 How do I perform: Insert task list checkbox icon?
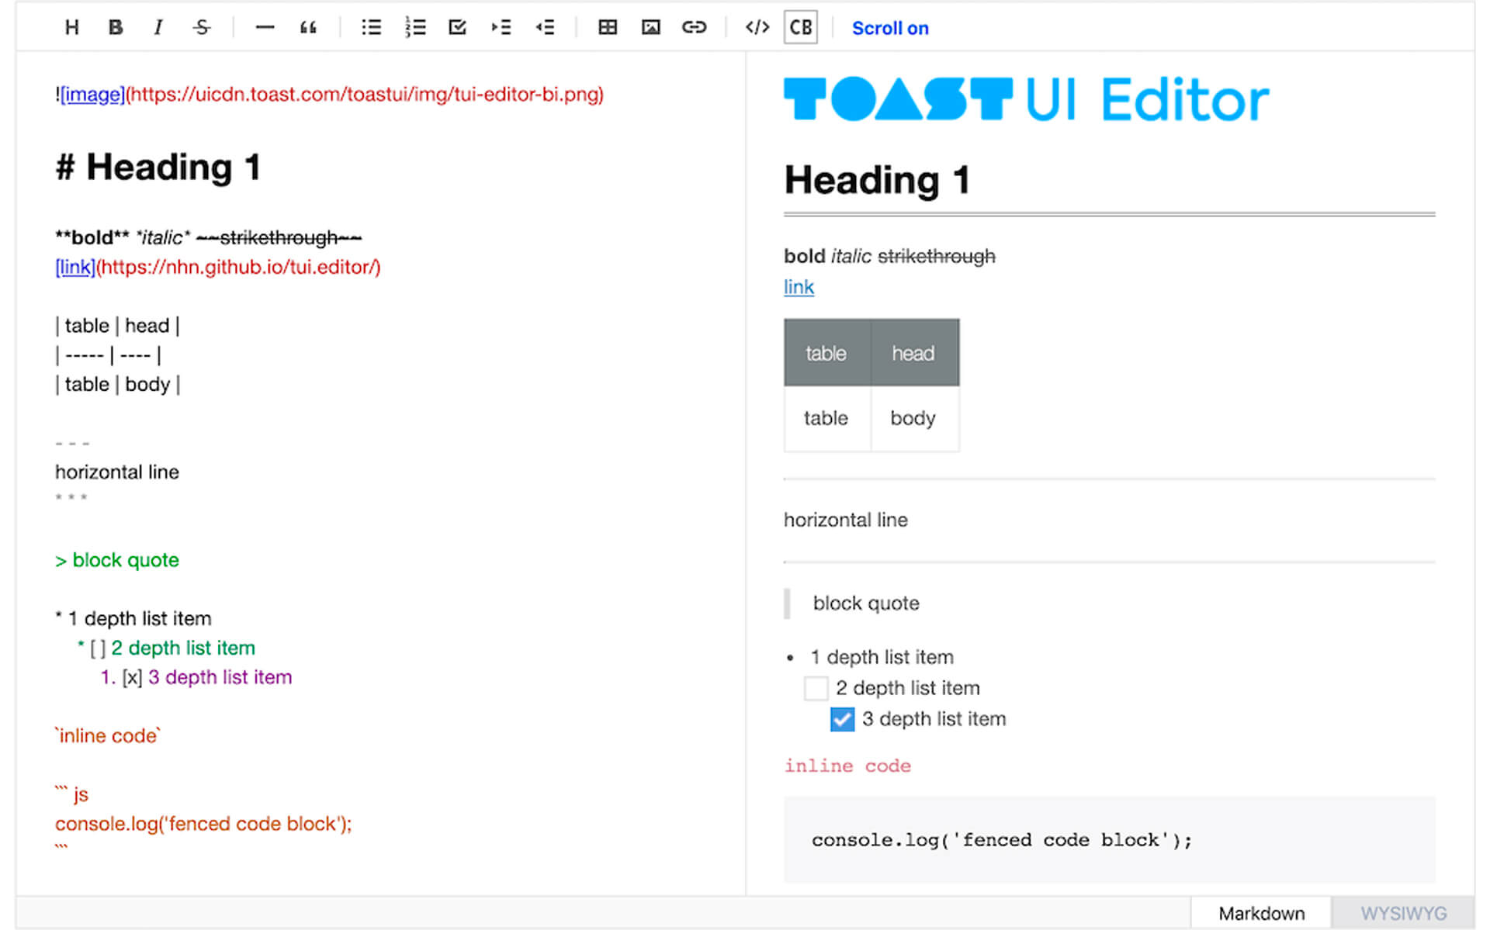(x=458, y=28)
